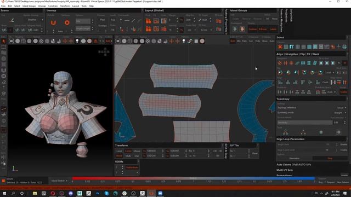The image size is (351, 197).
Task: Toggle Stop option in Edge Loop Parameters
Action: click(330, 158)
